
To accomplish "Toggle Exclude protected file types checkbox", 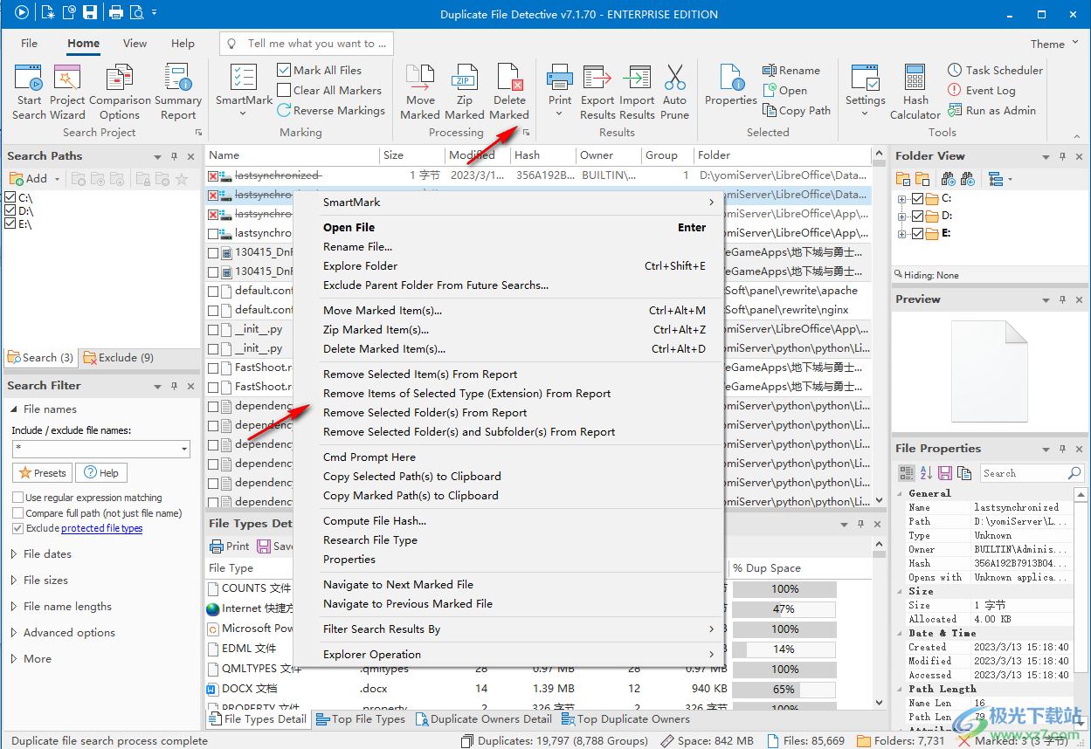I will (17, 529).
